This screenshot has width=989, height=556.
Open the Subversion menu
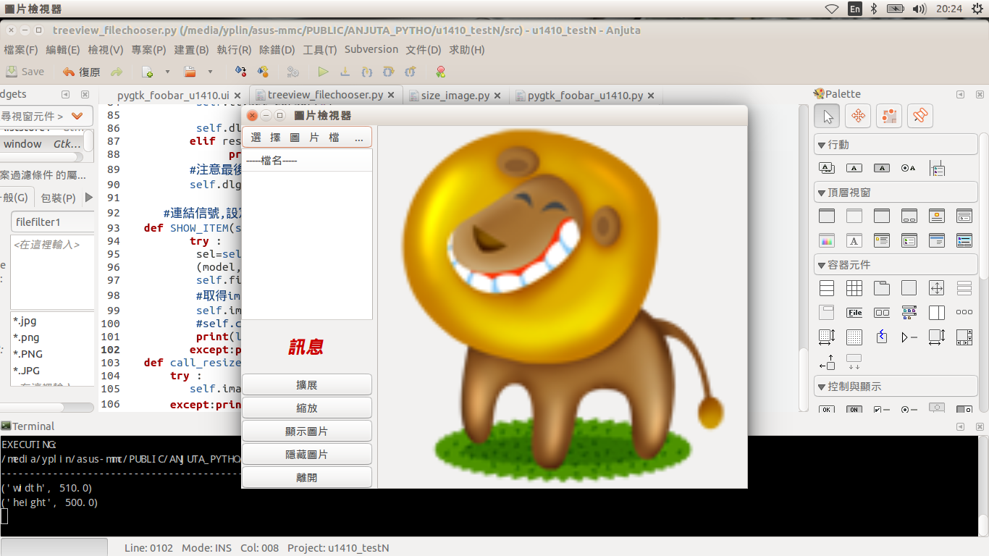pyautogui.click(x=371, y=50)
